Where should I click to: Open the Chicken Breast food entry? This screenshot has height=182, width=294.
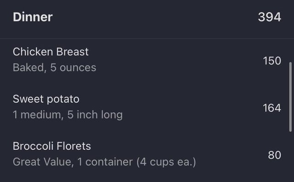click(x=147, y=60)
